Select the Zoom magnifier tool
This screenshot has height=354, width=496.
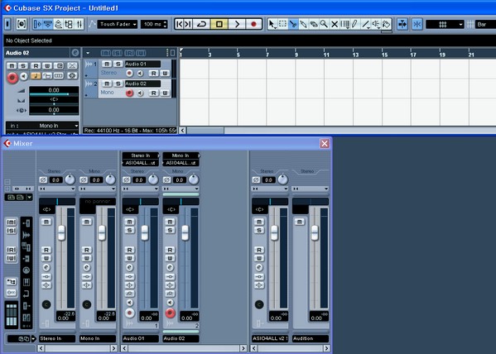pos(324,24)
